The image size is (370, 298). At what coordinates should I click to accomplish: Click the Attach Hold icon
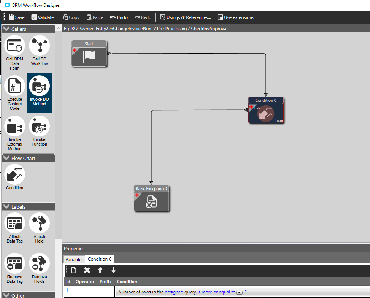coord(40,223)
